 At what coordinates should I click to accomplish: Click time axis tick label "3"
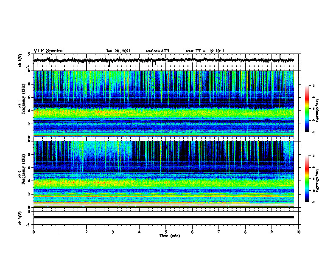click(x=113, y=232)
